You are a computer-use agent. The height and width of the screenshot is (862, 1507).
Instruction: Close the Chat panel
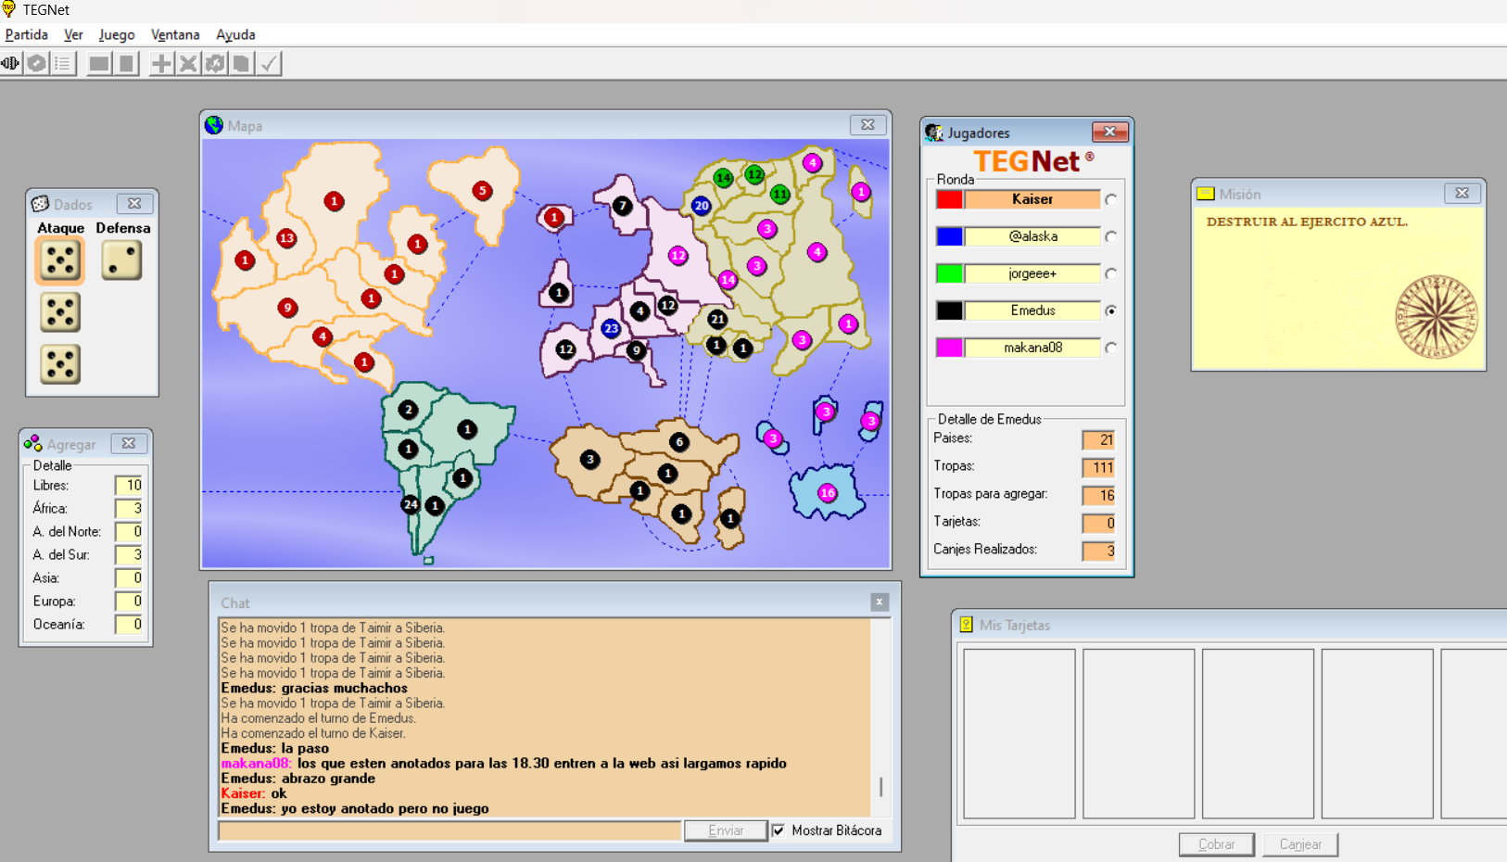[880, 602]
